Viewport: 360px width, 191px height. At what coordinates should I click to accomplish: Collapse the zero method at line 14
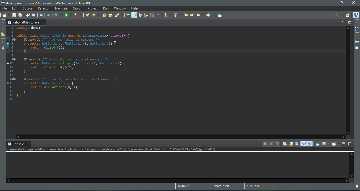(14, 79)
